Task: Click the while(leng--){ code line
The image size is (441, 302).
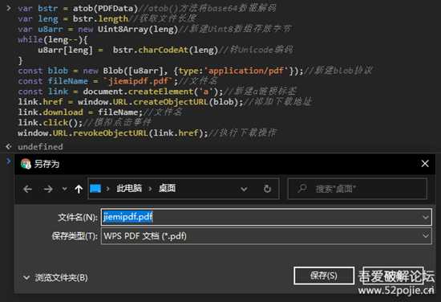Action: coord(53,39)
